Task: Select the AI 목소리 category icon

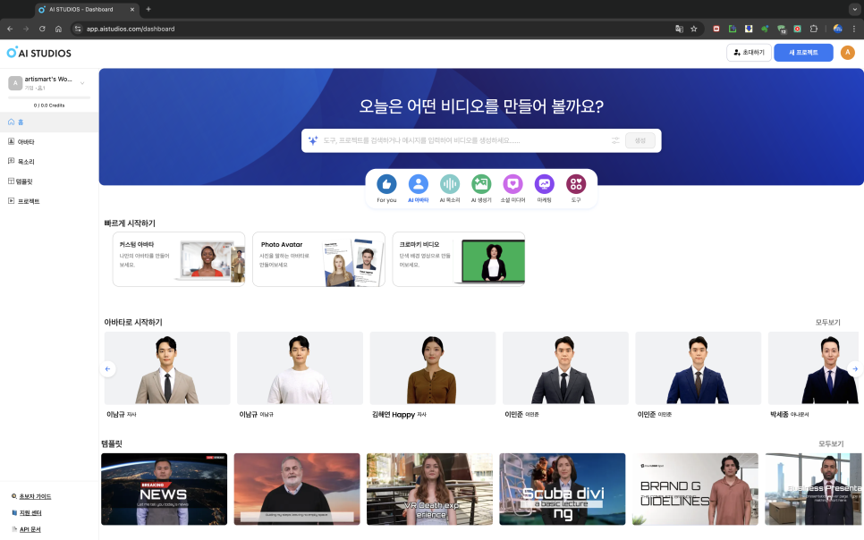Action: click(x=450, y=184)
